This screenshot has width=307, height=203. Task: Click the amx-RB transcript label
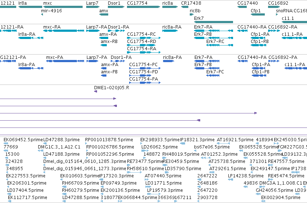coord(109,41)
